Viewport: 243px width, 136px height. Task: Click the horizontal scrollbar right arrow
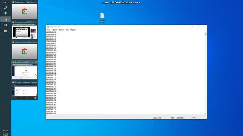click(204, 115)
